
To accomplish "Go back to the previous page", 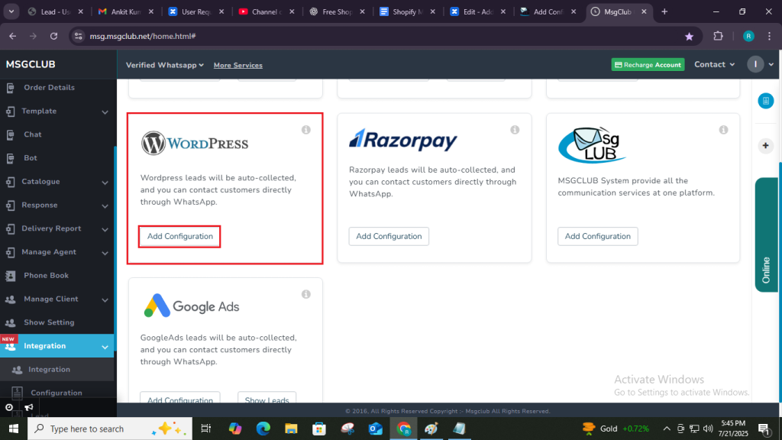I will point(12,36).
